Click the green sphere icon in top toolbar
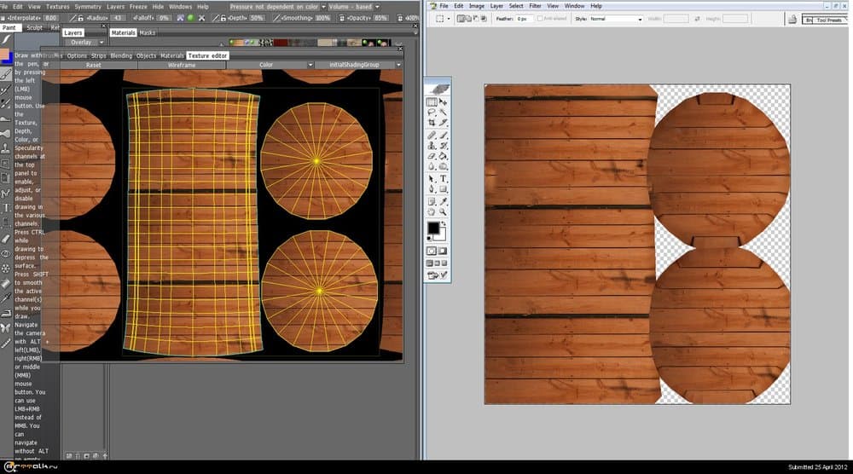 190,17
